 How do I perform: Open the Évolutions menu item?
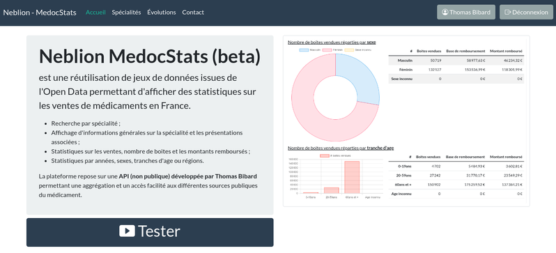(x=162, y=13)
